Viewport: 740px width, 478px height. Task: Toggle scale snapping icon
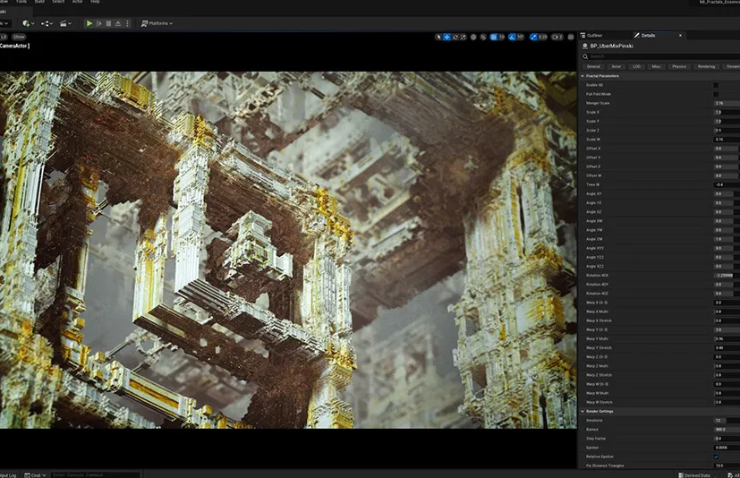pos(533,37)
